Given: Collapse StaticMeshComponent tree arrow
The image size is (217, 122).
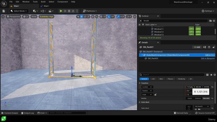Looking at the screenshot, I should coord(142,55).
